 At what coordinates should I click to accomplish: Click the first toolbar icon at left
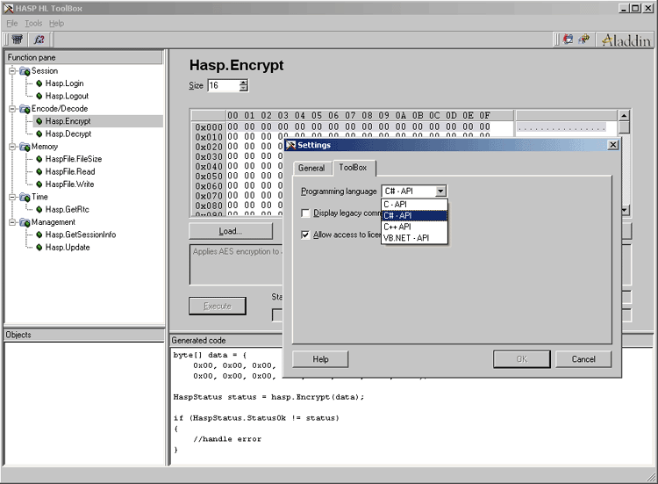[18, 40]
